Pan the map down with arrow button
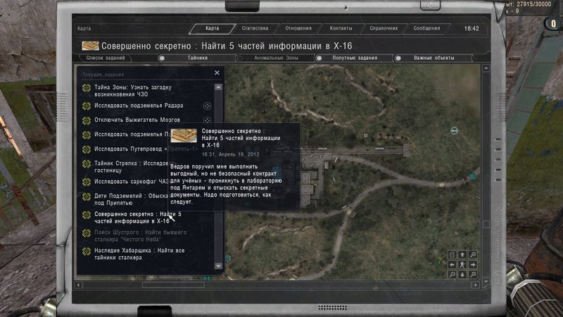The width and height of the screenshot is (563, 317). coord(462,275)
